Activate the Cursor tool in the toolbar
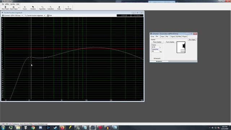Image resolution: width=231 pixels, height=130 pixels. tap(25, 8)
